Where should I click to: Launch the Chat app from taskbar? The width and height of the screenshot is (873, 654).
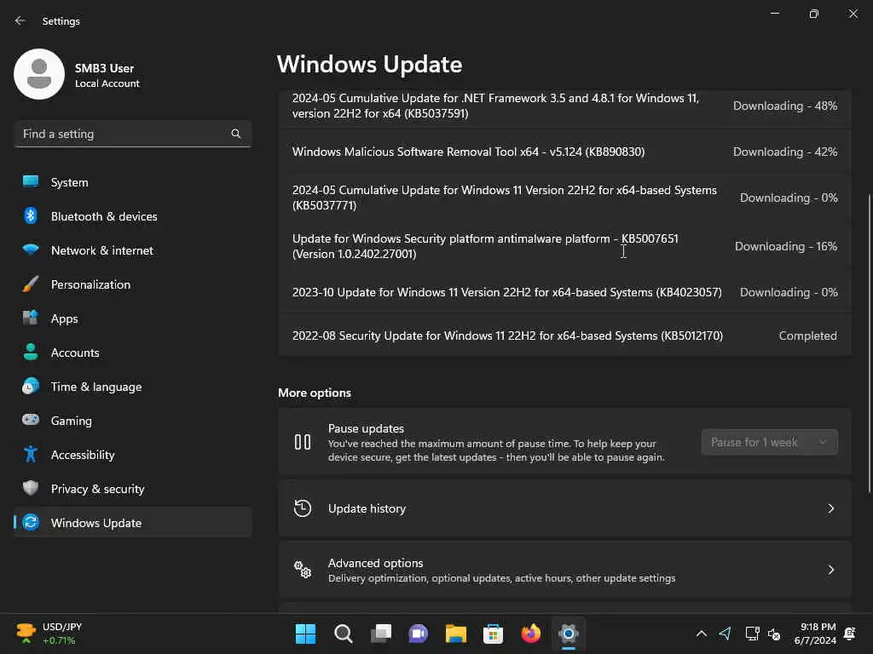tap(418, 634)
